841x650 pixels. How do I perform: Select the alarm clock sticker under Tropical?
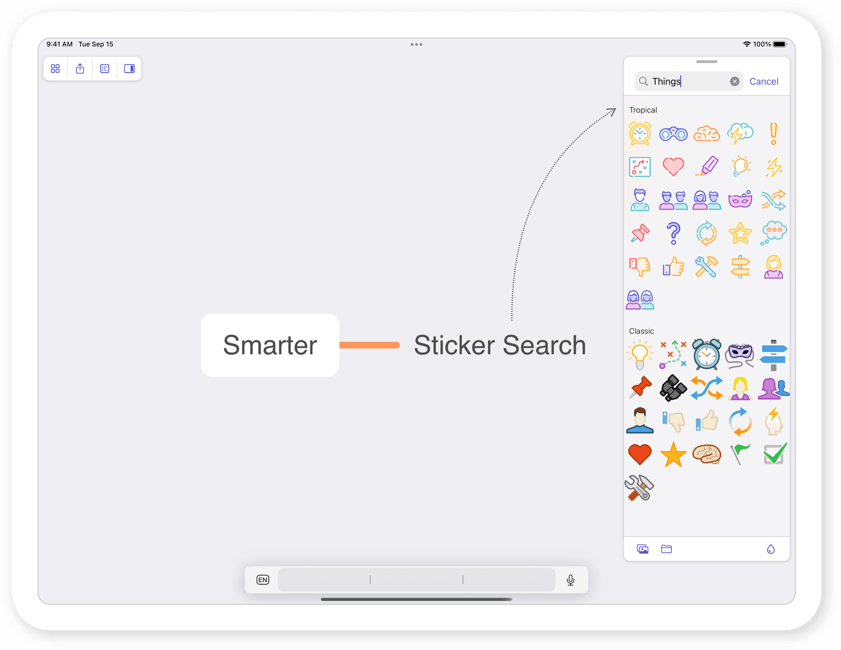[640, 133]
